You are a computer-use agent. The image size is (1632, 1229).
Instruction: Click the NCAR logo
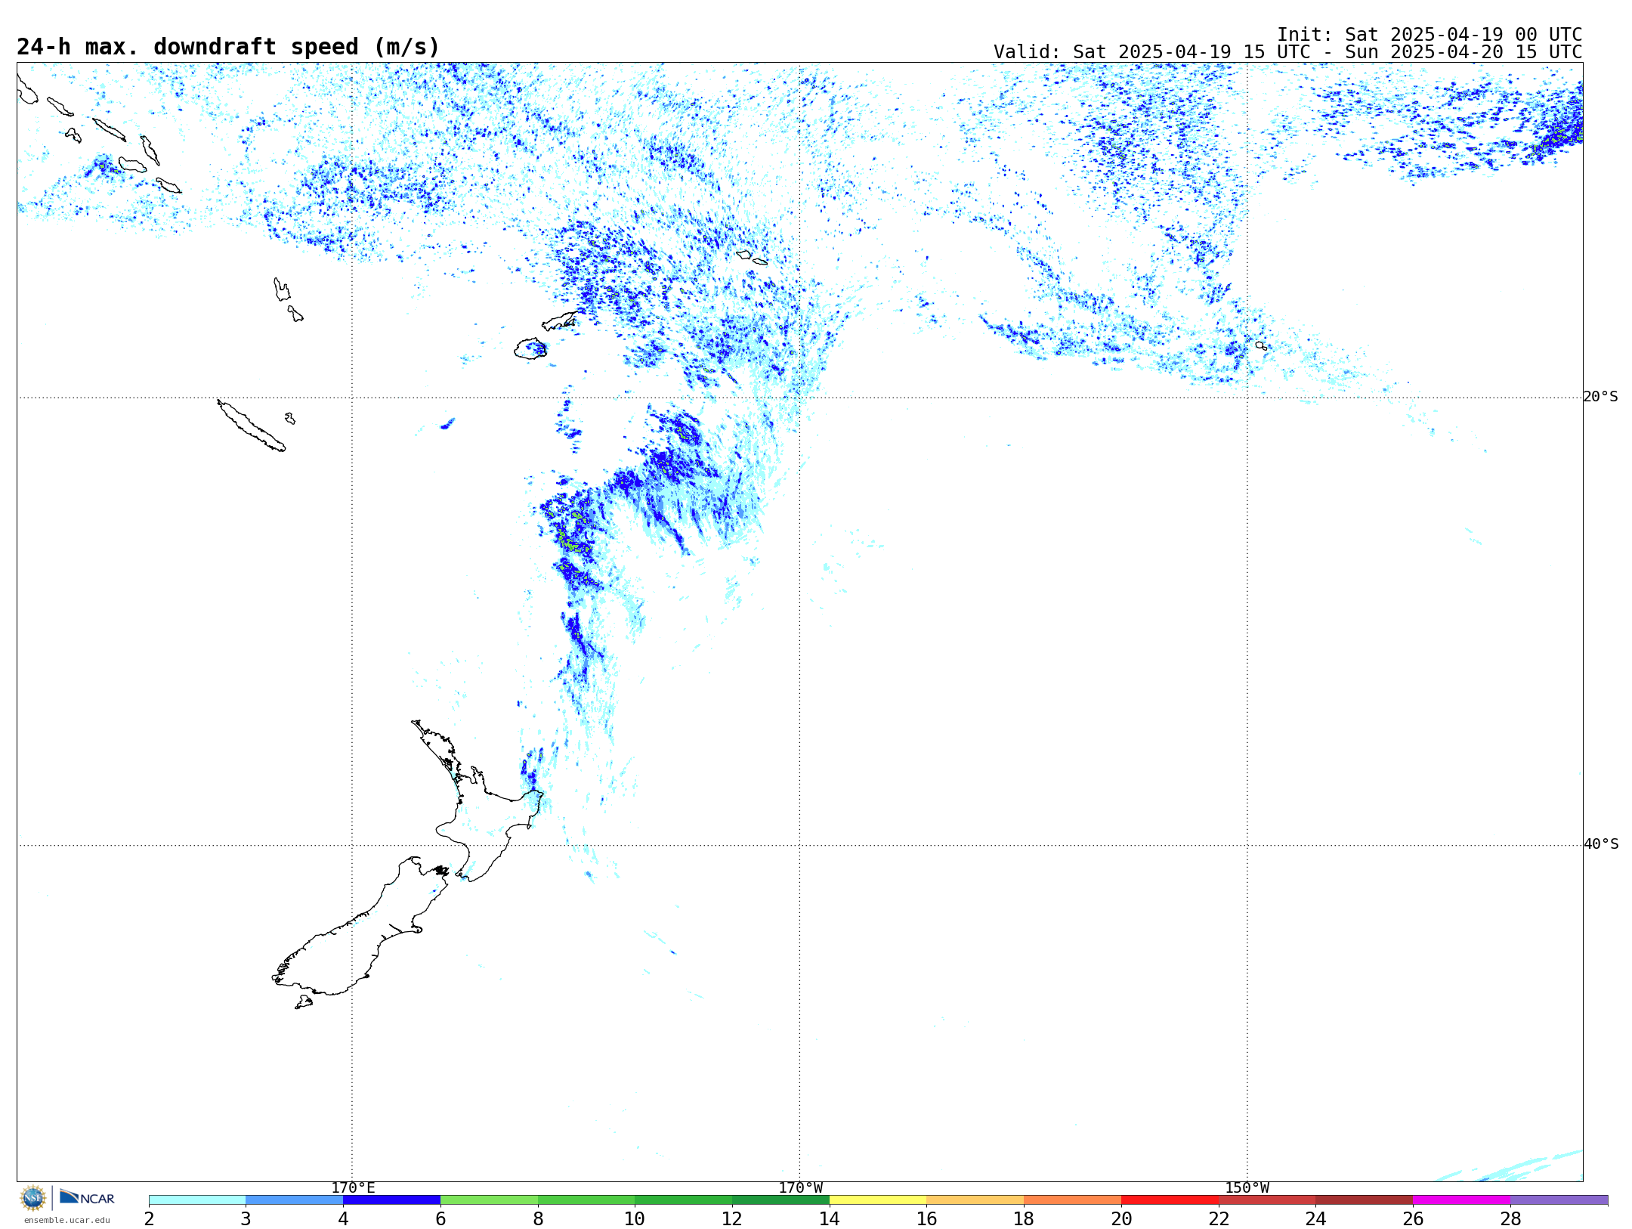coord(87,1197)
